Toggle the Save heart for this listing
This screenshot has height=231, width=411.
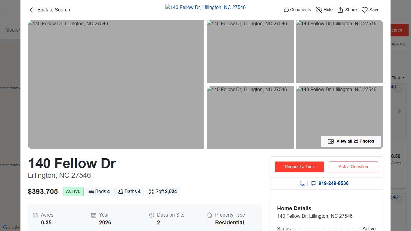click(x=364, y=10)
